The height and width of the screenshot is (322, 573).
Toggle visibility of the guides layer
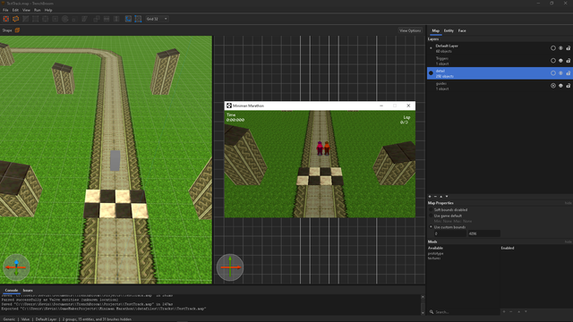tap(560, 86)
